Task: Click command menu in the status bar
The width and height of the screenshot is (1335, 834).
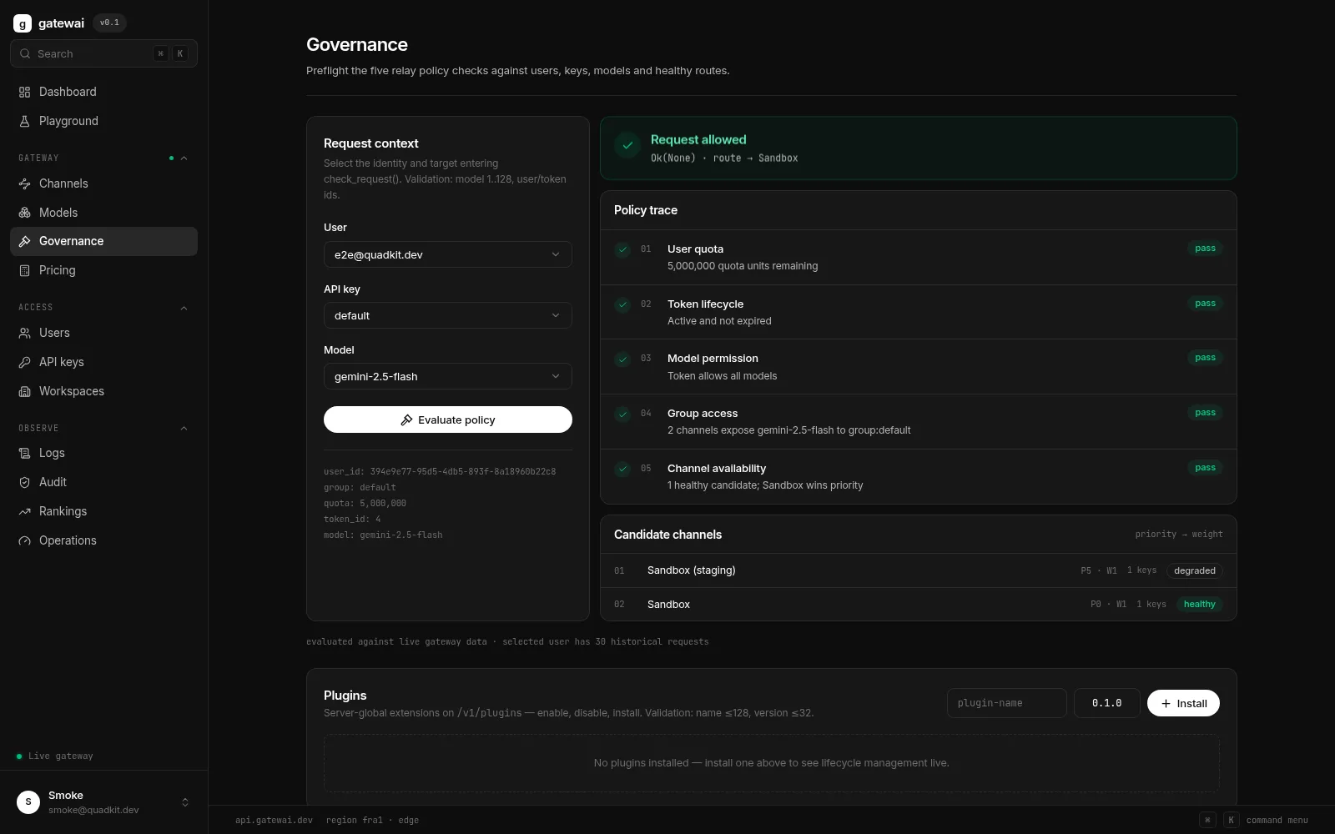Action: tap(1277, 820)
